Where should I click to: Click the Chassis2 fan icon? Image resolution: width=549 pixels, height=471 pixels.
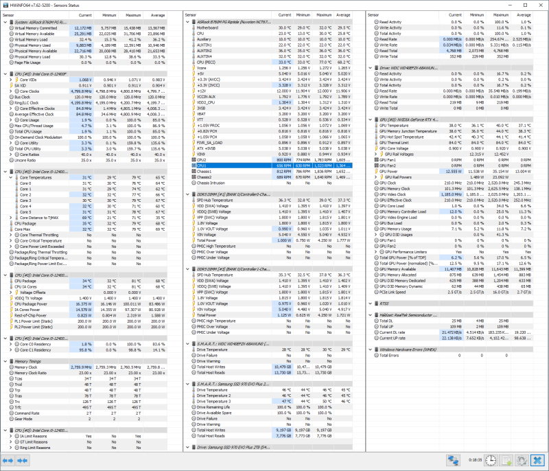coord(194,177)
